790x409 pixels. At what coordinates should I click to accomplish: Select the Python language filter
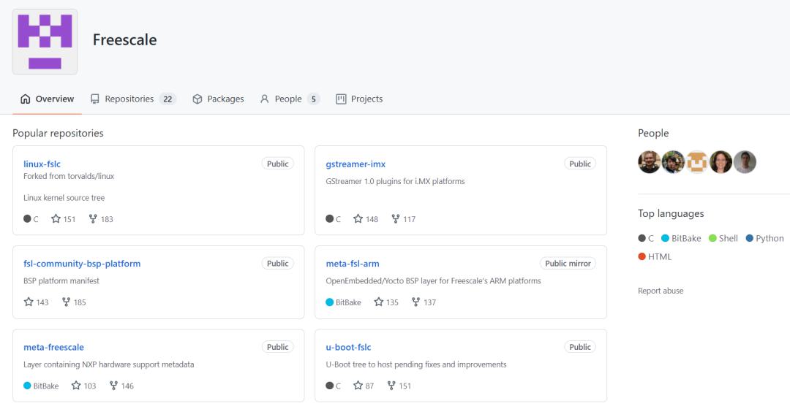coord(765,238)
